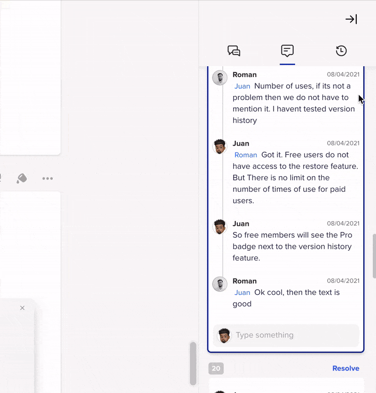Click Juan's avatar on 'So free members' comment
The height and width of the screenshot is (393, 376).
[220, 227]
